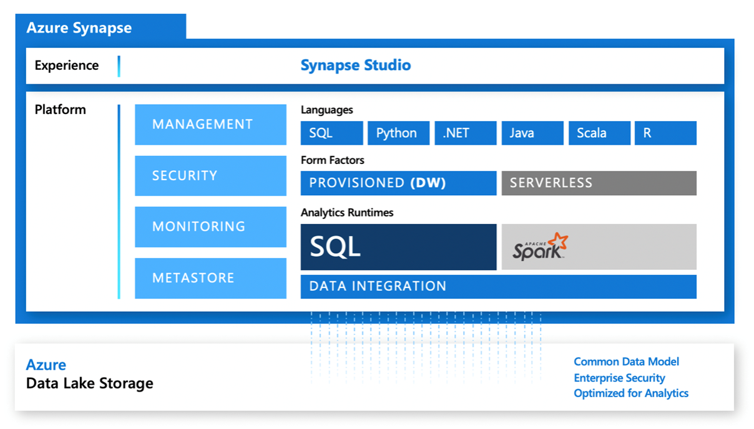Toggle the .NET language option
The width and height of the screenshot is (754, 429).
click(x=465, y=133)
